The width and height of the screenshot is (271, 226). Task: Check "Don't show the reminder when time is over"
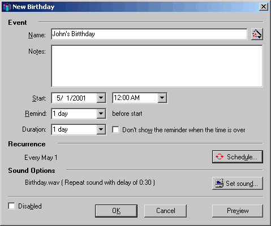[x=115, y=130]
